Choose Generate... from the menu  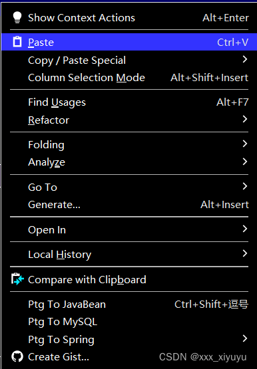tap(129, 205)
